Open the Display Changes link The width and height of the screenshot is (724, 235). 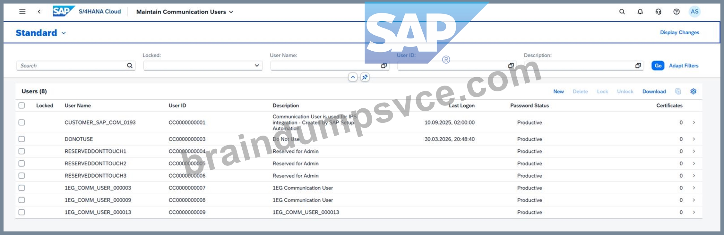click(x=679, y=32)
